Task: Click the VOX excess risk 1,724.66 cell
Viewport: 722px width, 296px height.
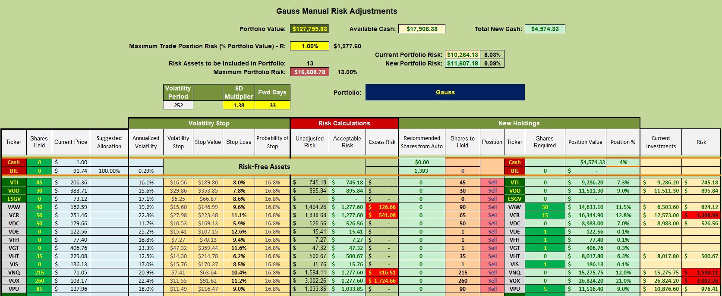Action: 381,281
